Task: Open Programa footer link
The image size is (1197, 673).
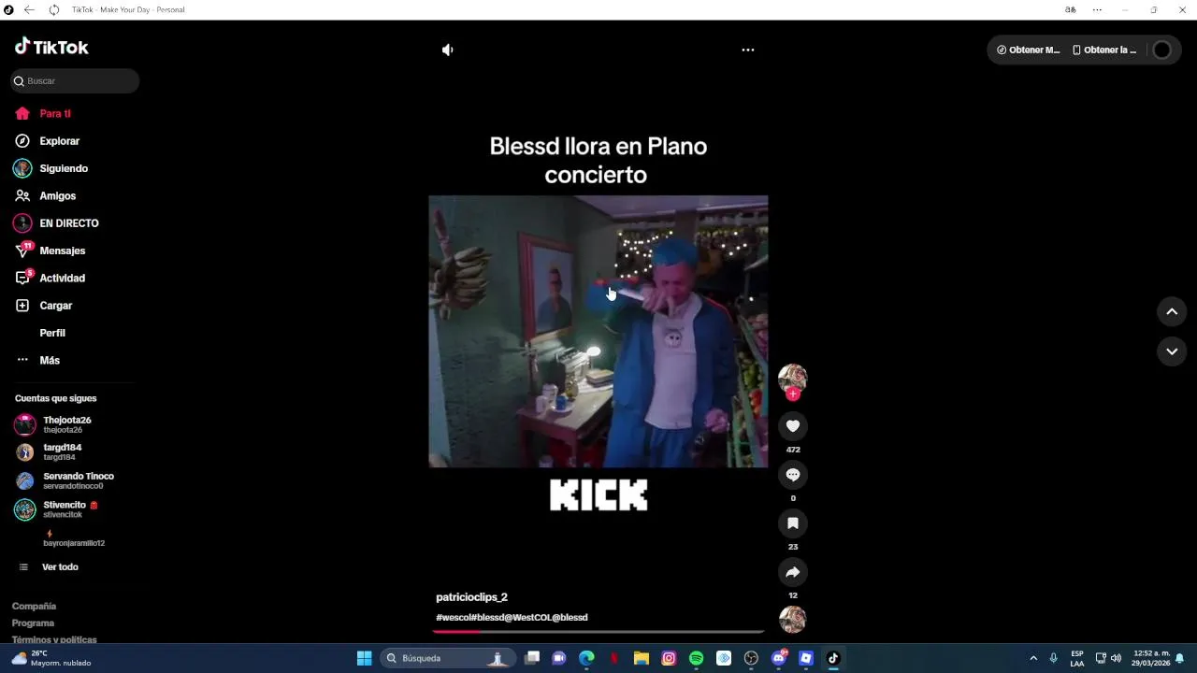Action: (33, 623)
